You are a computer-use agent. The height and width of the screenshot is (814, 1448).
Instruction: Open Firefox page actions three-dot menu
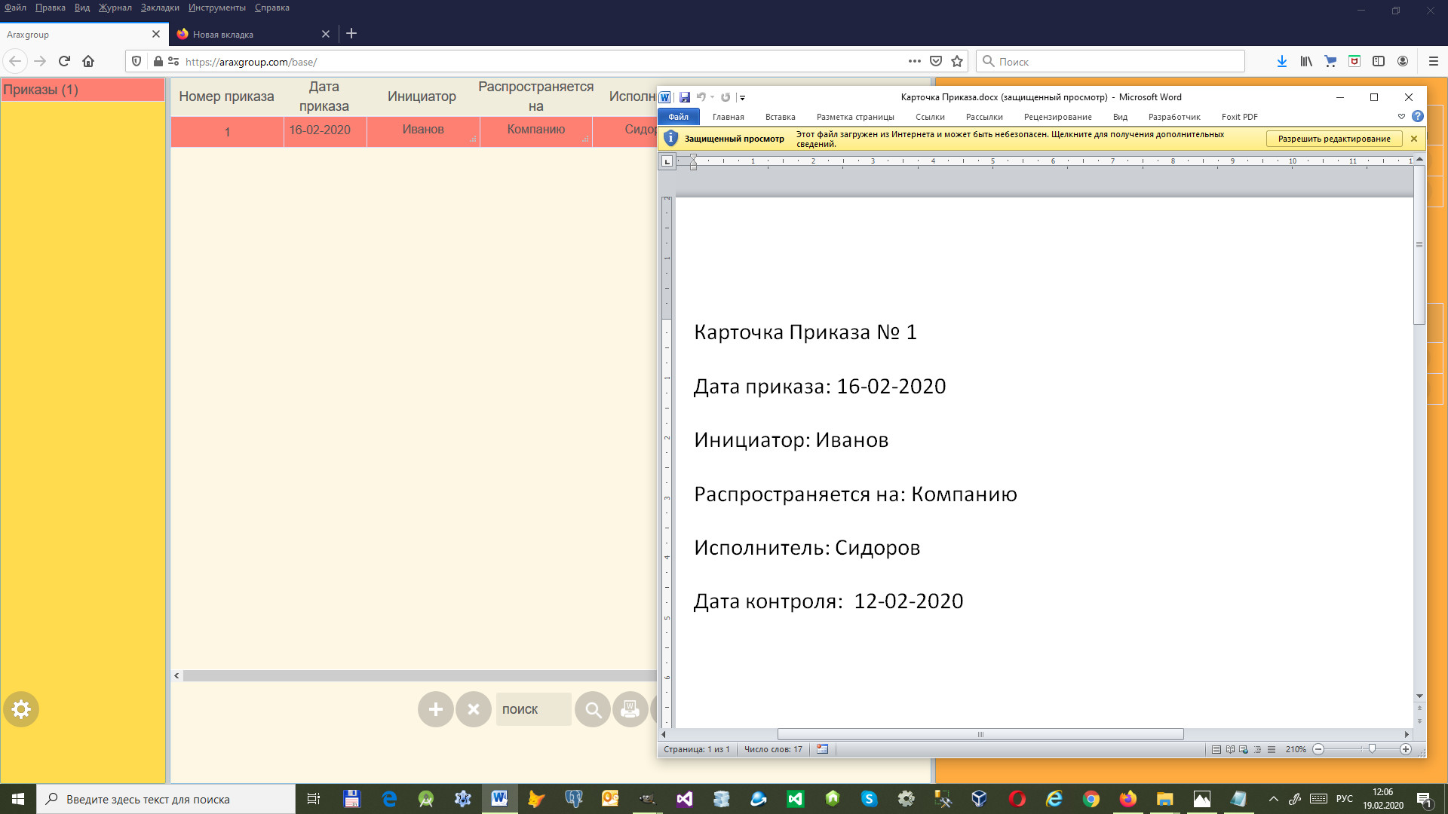pos(914,62)
